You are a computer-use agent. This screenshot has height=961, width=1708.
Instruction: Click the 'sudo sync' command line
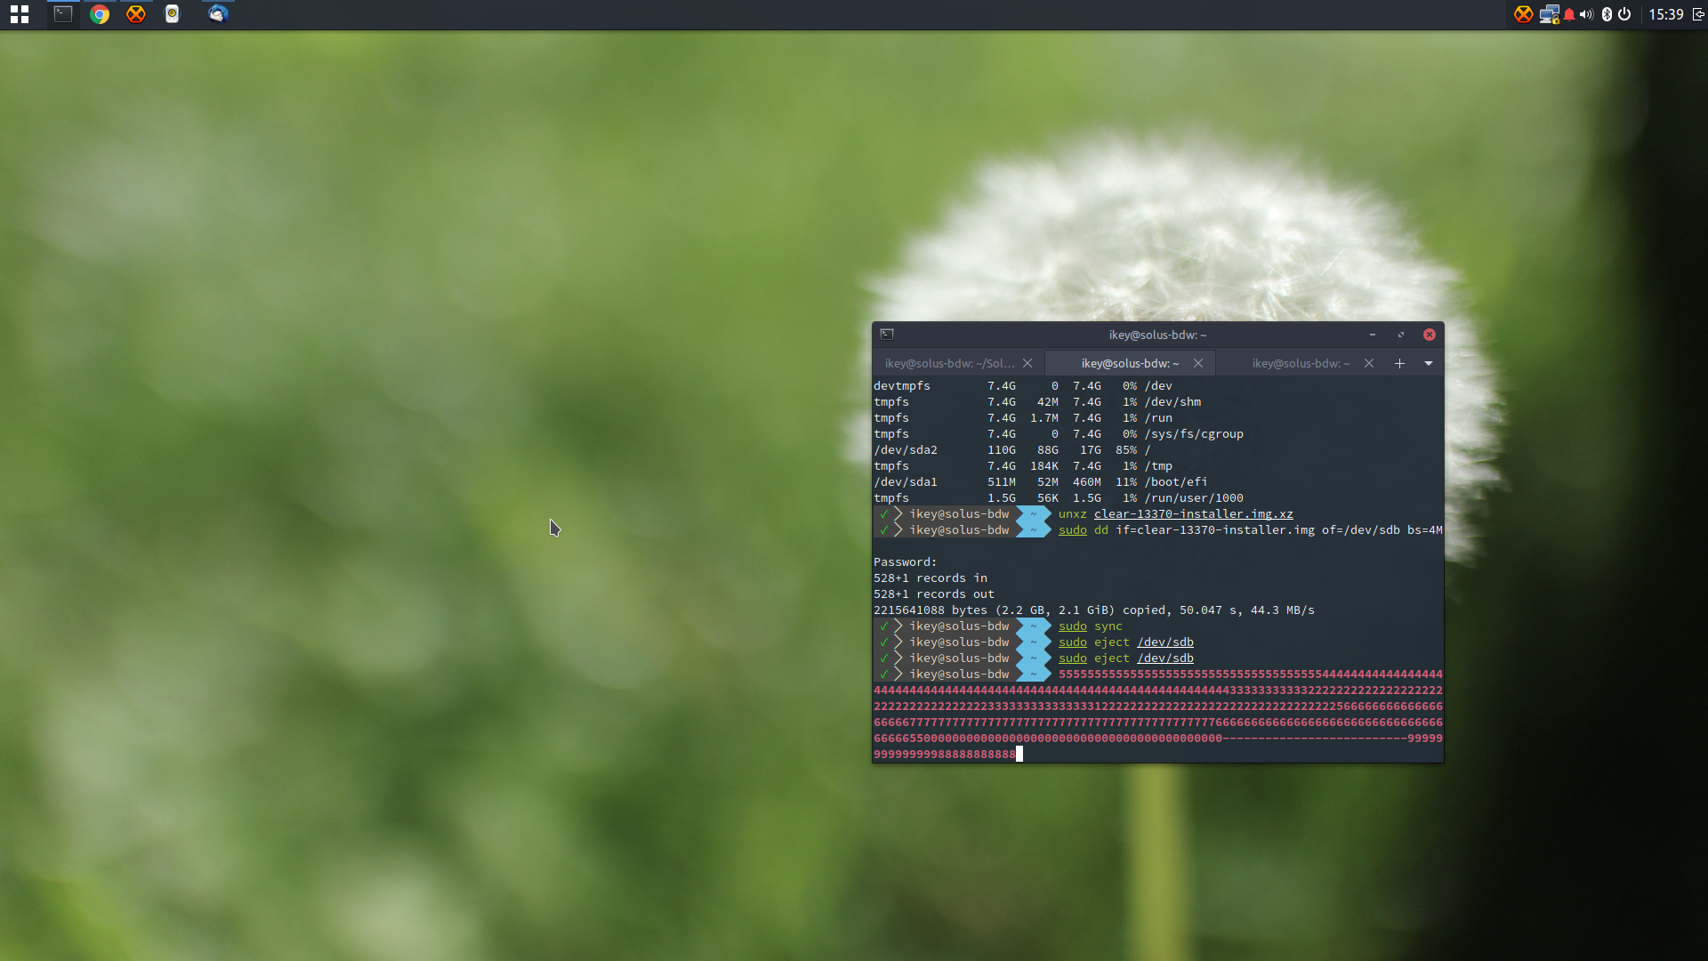pyautogui.click(x=1091, y=626)
